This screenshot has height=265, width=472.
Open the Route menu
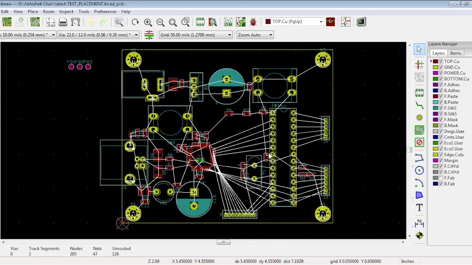(x=49, y=11)
